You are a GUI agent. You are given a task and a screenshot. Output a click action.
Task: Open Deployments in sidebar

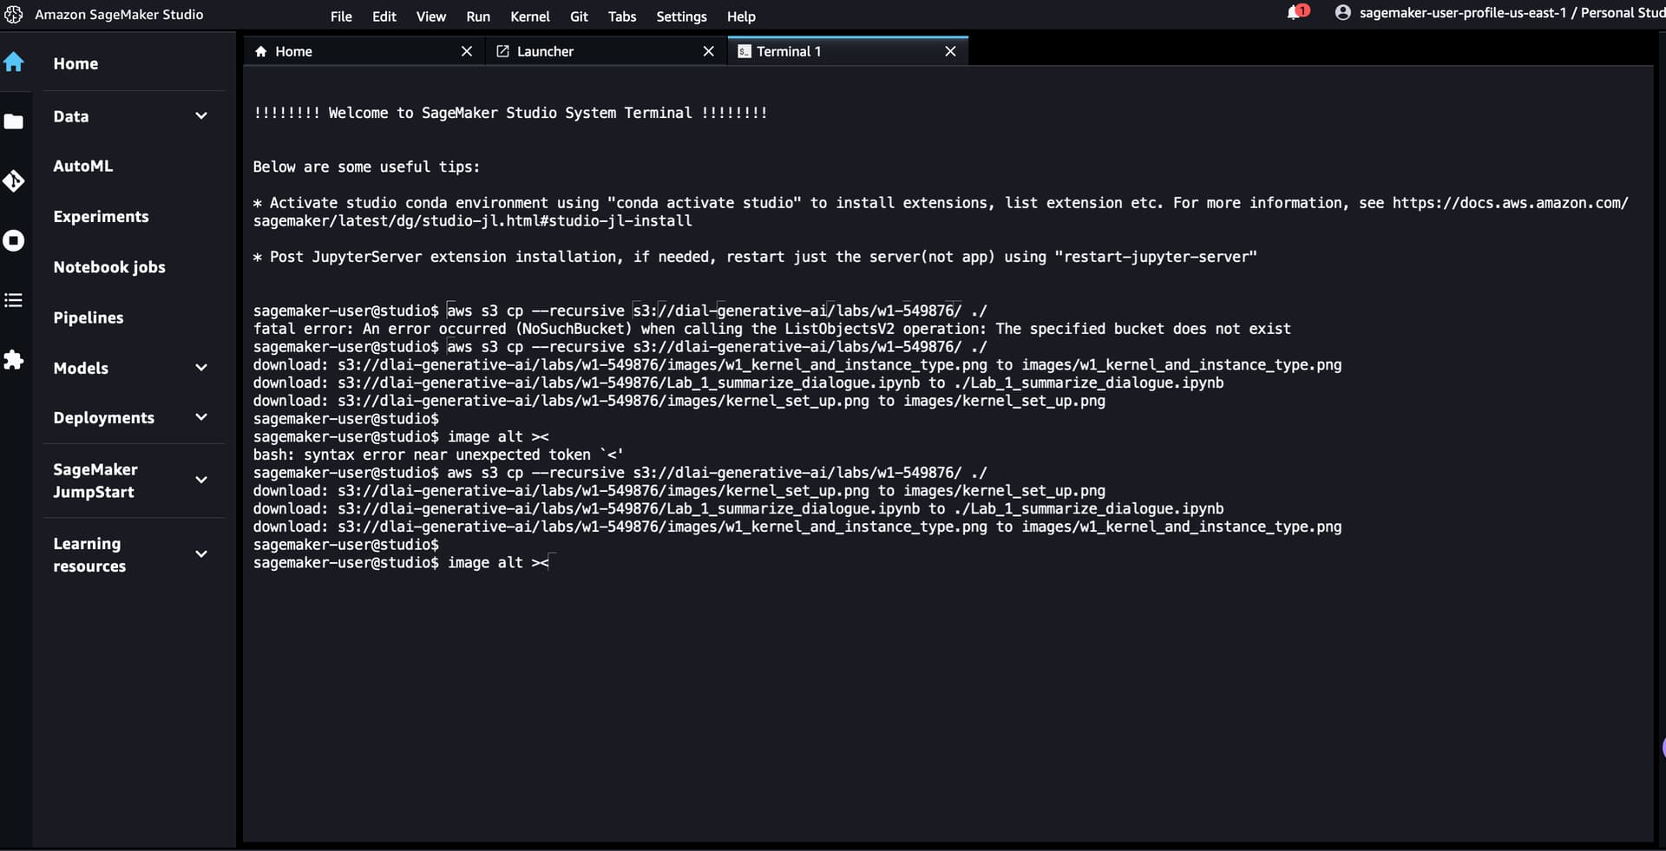coord(104,417)
